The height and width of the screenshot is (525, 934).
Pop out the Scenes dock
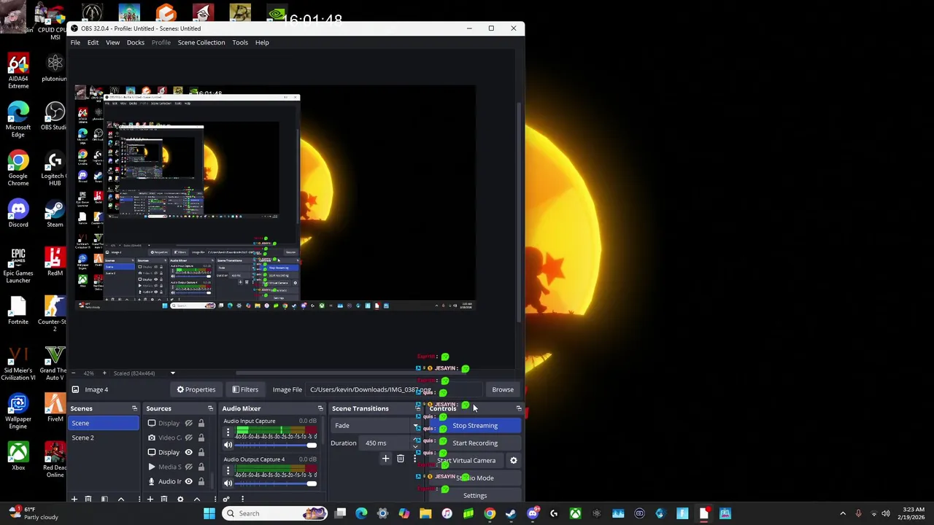pyautogui.click(x=134, y=408)
